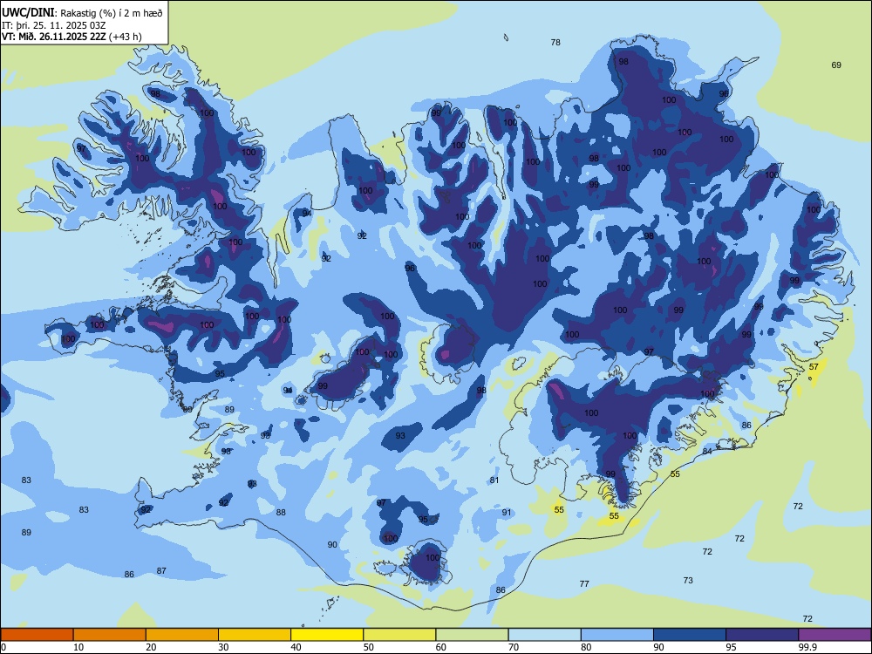Click the 84 reading near southeast coast
This screenshot has width=872, height=654.
[707, 451]
